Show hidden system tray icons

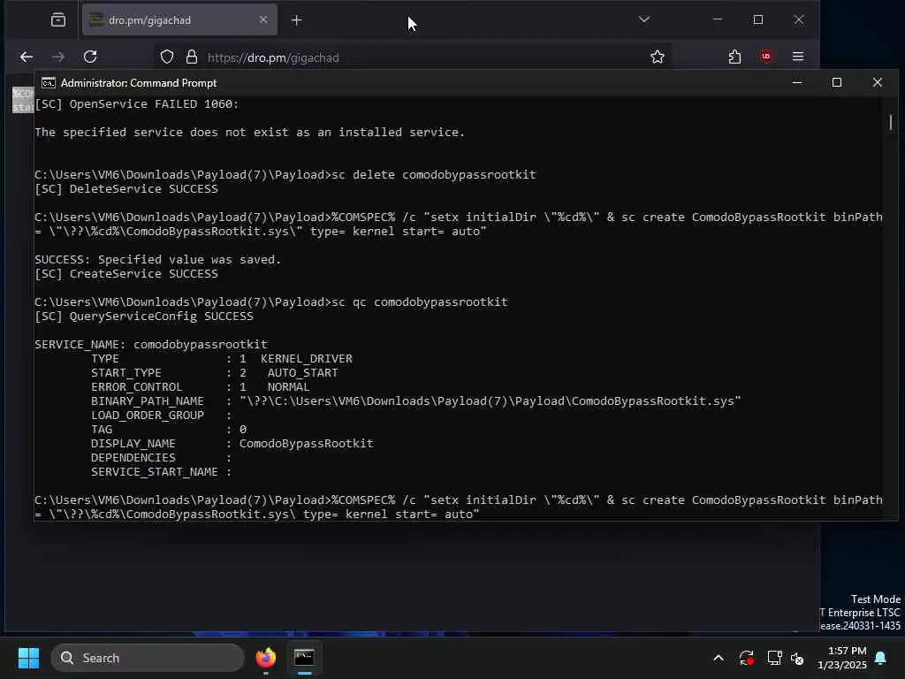719,658
